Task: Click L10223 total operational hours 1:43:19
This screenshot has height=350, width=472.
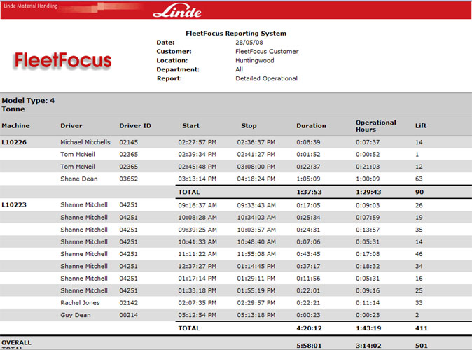Action: point(368,328)
